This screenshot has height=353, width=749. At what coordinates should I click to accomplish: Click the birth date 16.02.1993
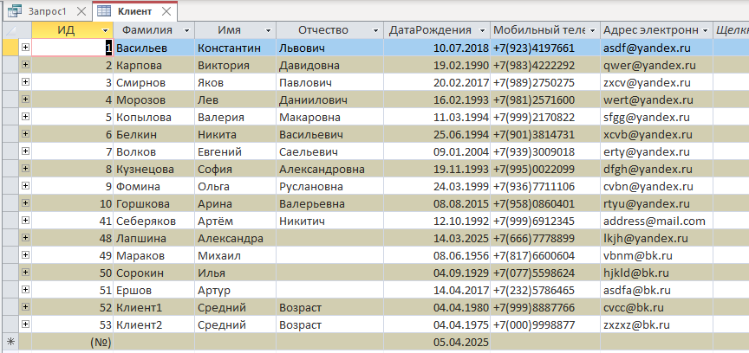click(437, 100)
